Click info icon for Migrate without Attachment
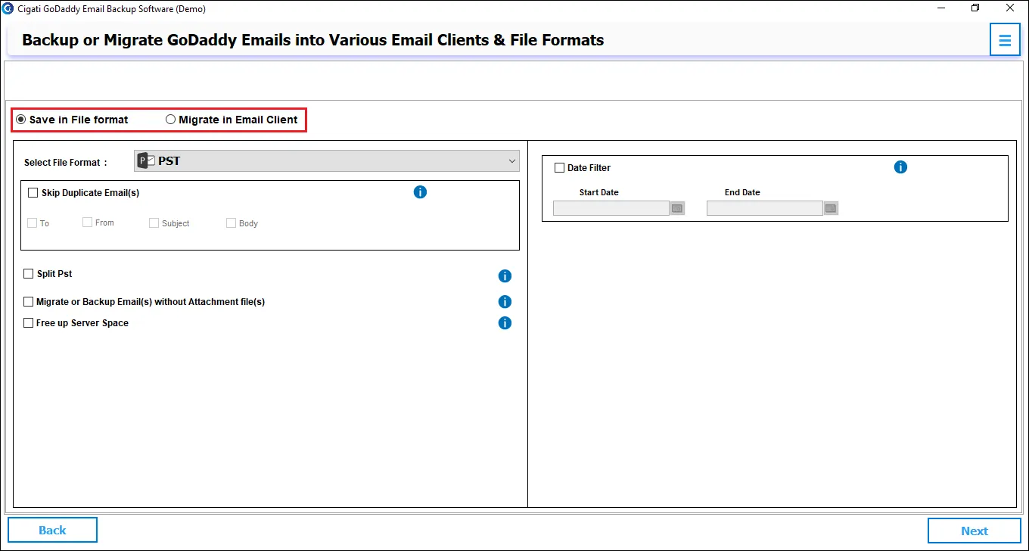This screenshot has height=551, width=1029. pyautogui.click(x=505, y=302)
